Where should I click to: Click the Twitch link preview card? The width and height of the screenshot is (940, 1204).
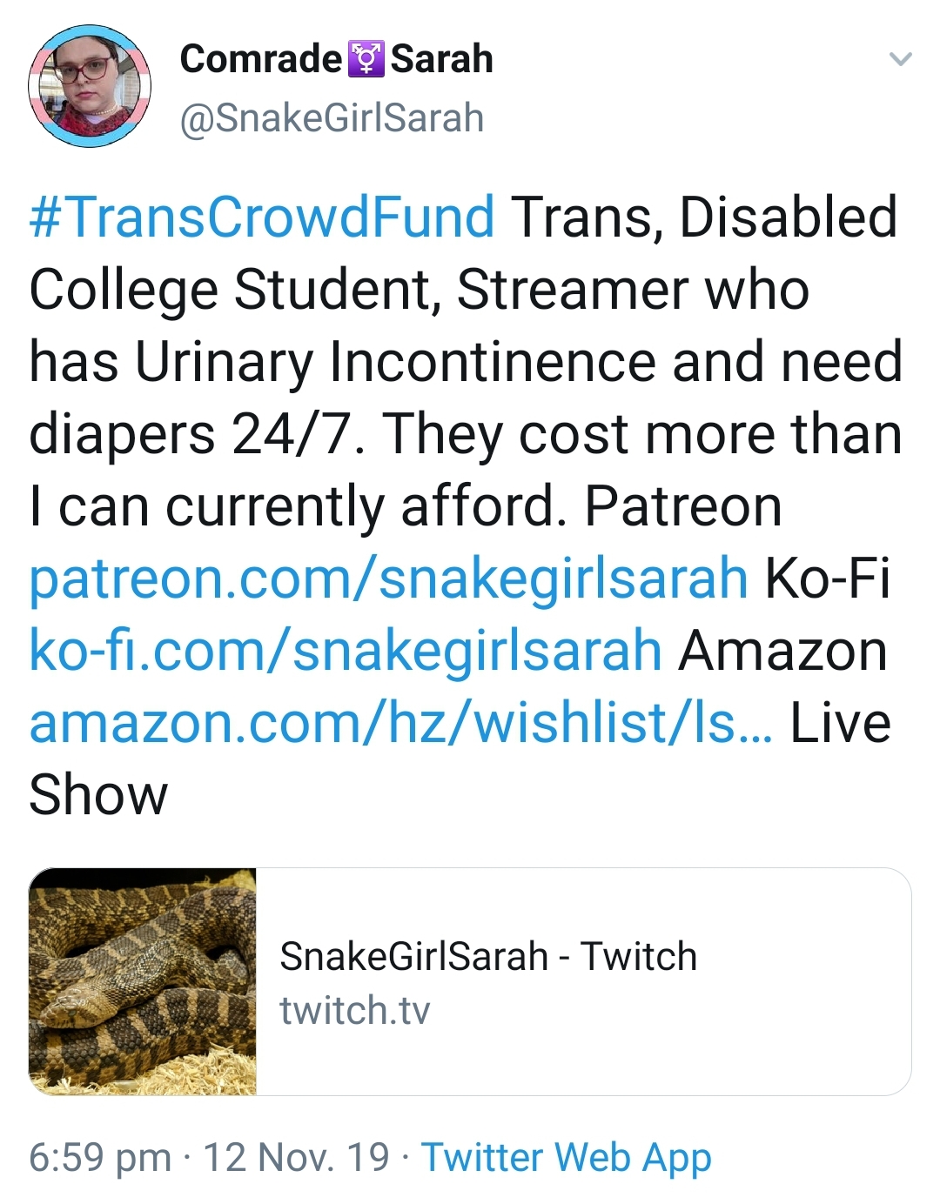tap(470, 981)
